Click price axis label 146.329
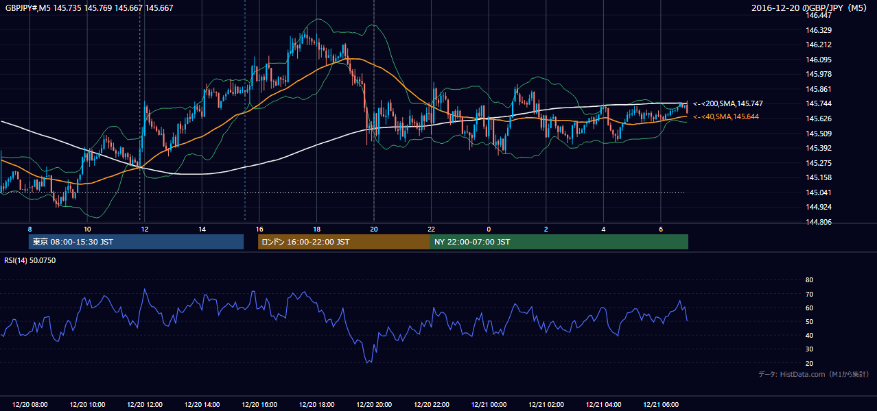The image size is (877, 411). [819, 30]
